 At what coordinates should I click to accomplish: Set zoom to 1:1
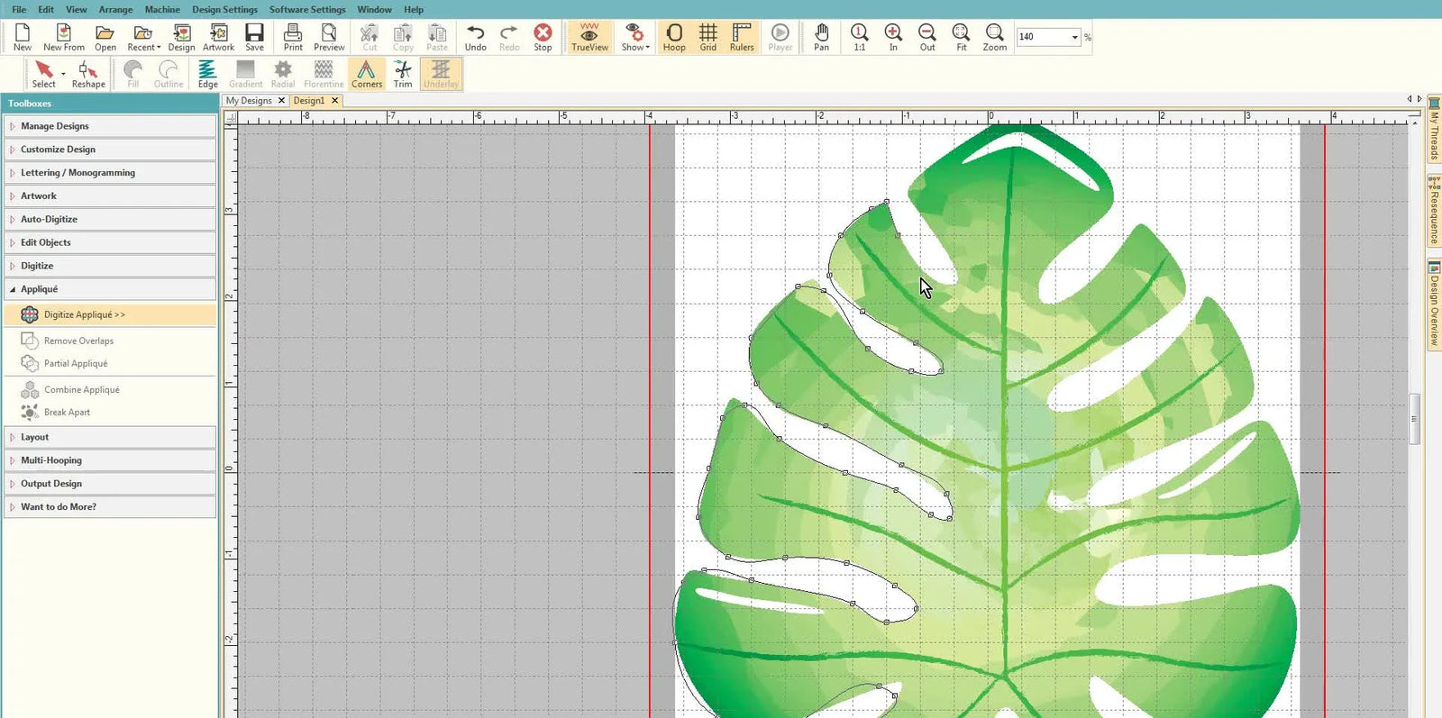point(860,37)
